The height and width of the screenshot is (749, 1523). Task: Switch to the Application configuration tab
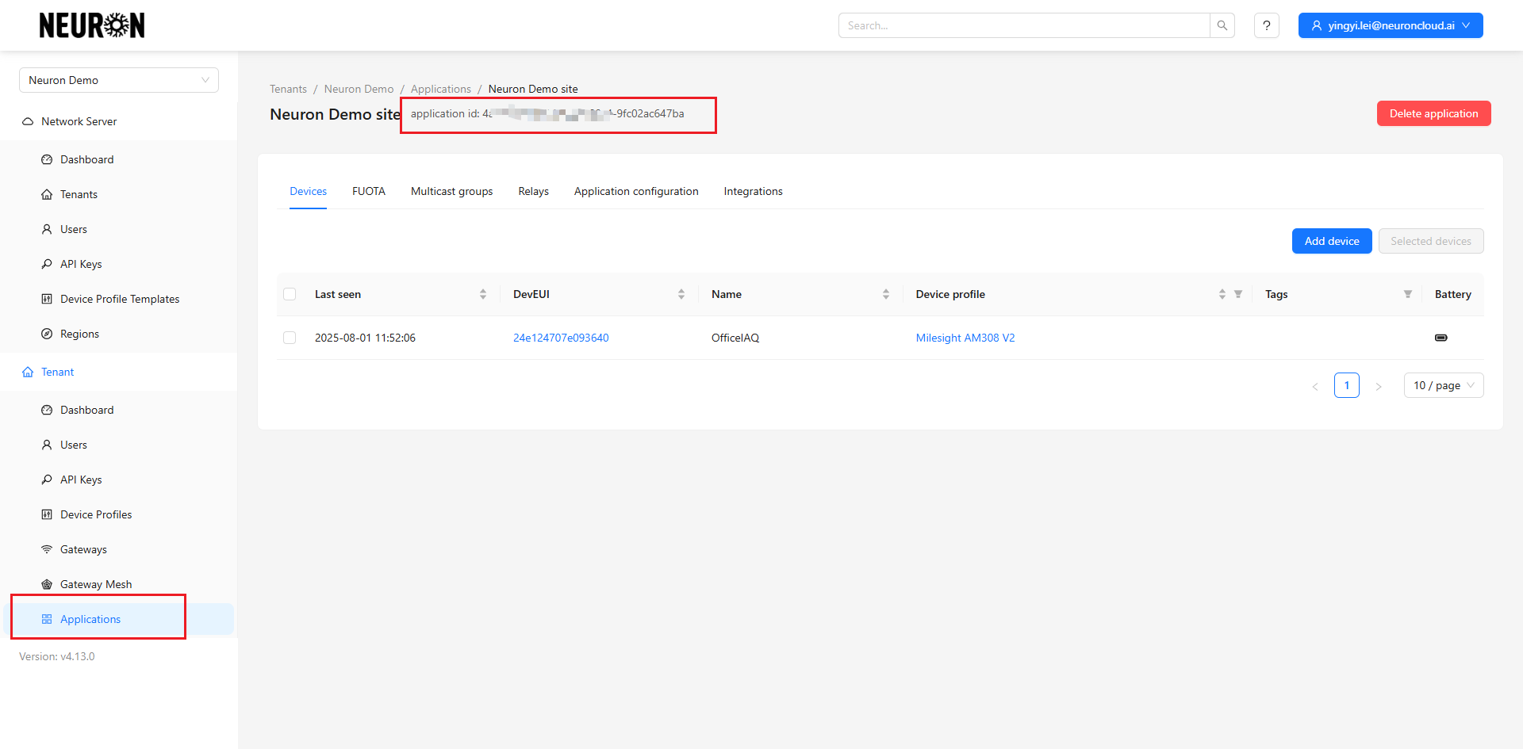(636, 191)
